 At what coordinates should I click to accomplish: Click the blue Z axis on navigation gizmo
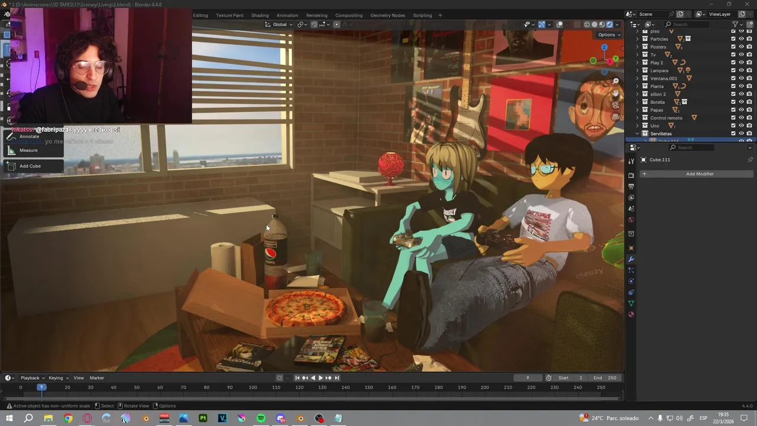click(x=604, y=47)
